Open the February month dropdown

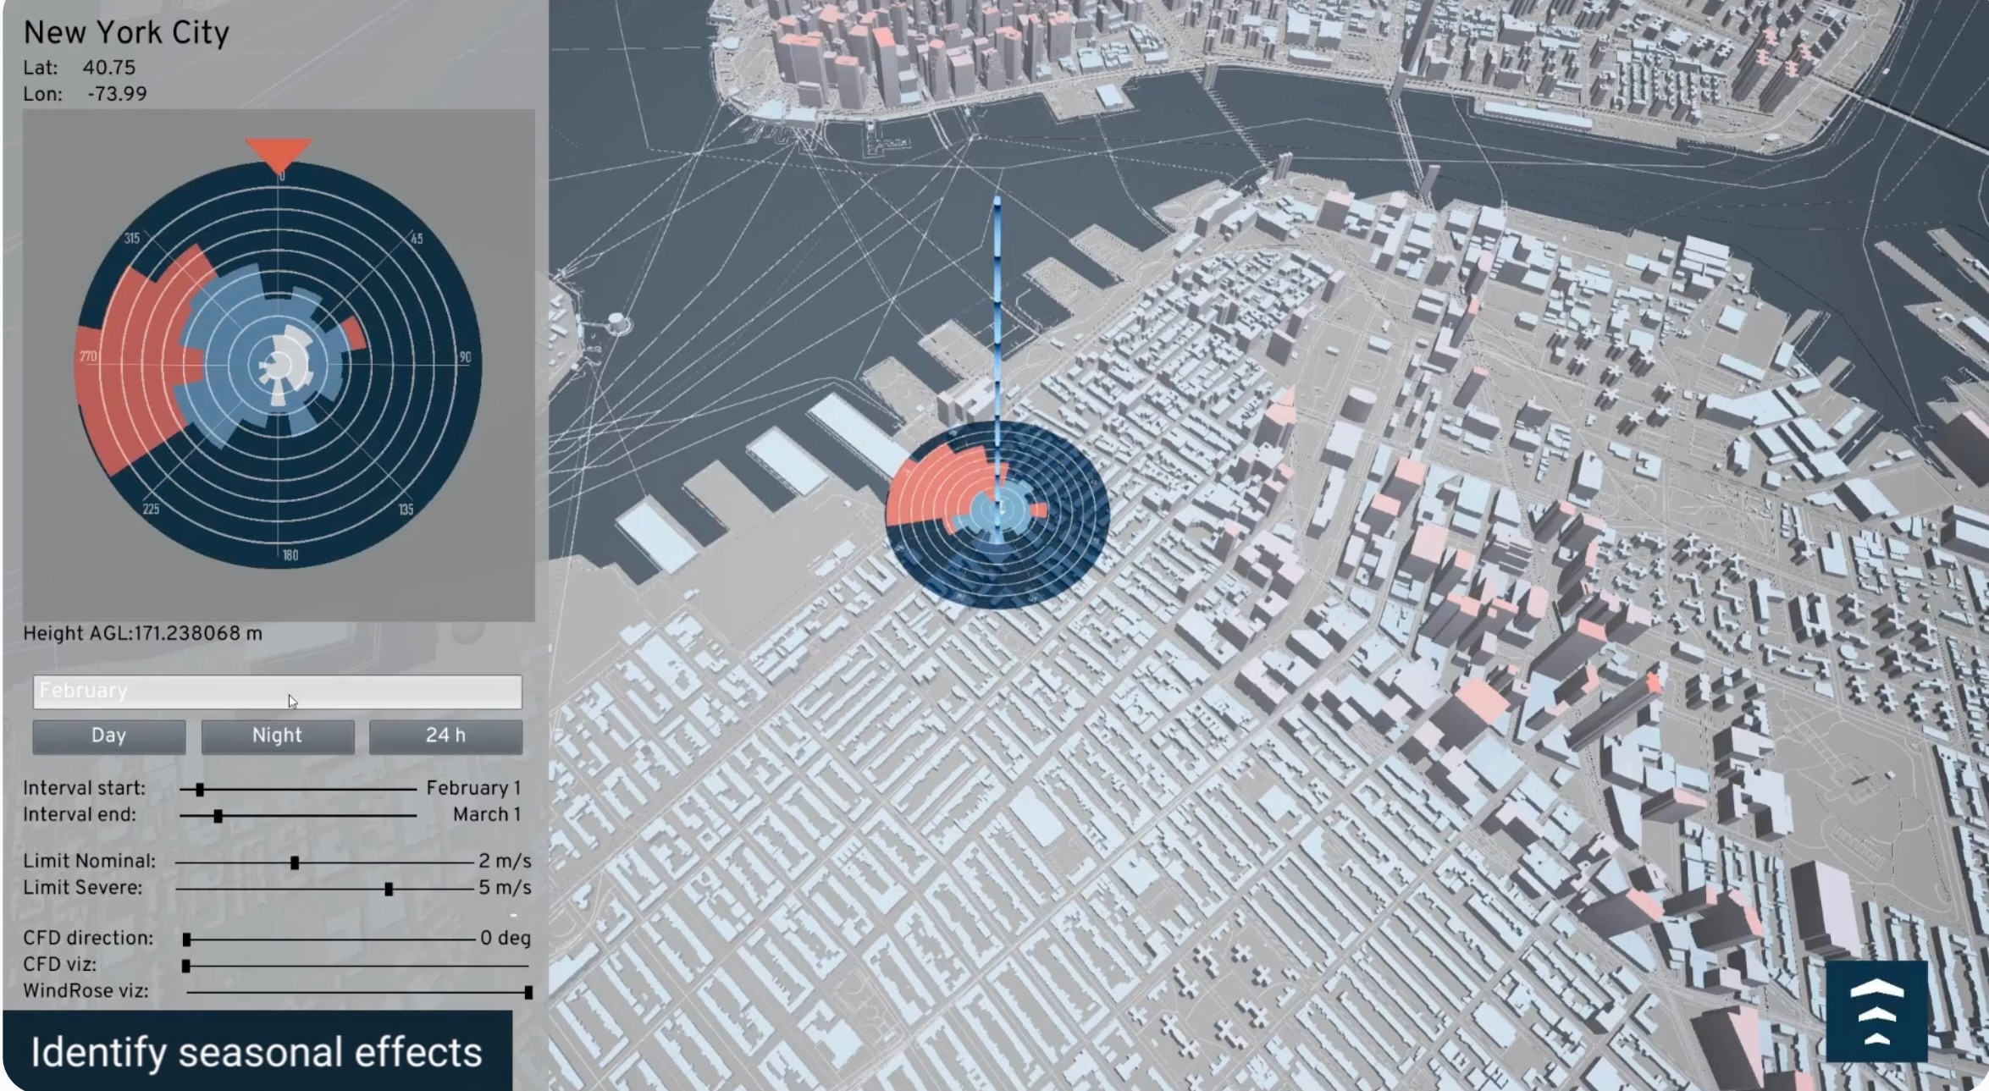[x=277, y=692]
